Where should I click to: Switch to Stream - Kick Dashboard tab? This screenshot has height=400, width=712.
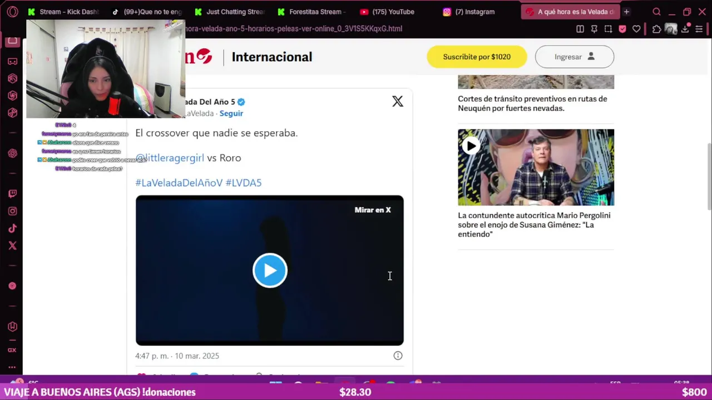coord(63,12)
